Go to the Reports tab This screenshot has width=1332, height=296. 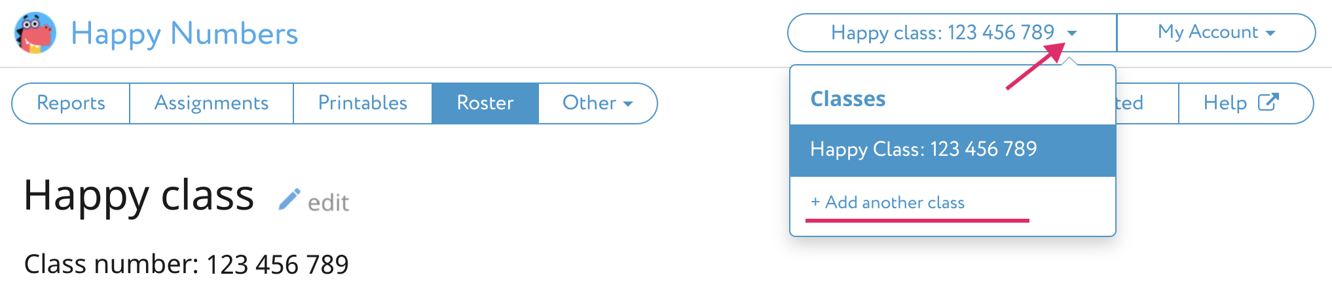click(x=71, y=103)
